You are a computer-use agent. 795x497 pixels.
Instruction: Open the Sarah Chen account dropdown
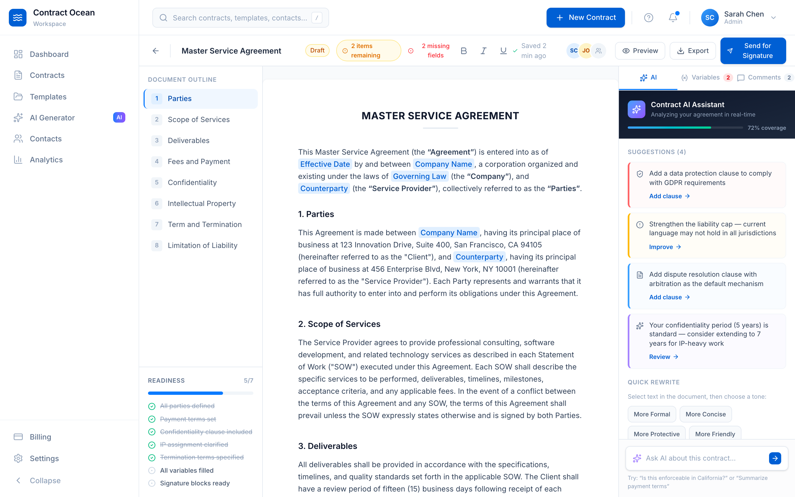click(750, 17)
